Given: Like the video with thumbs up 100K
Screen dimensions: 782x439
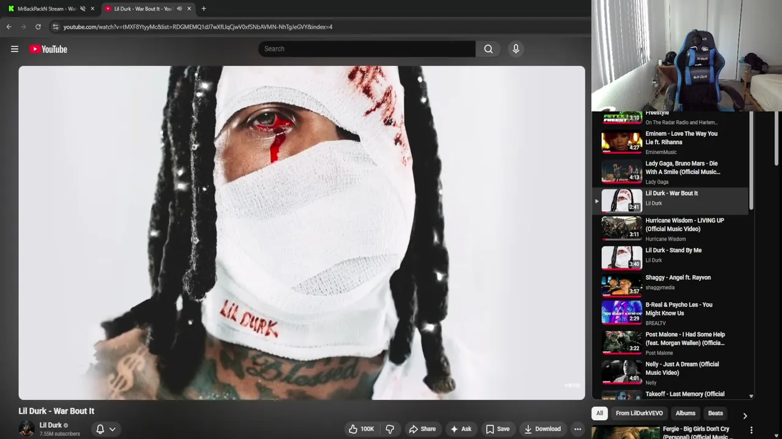Looking at the screenshot, I should (x=361, y=429).
